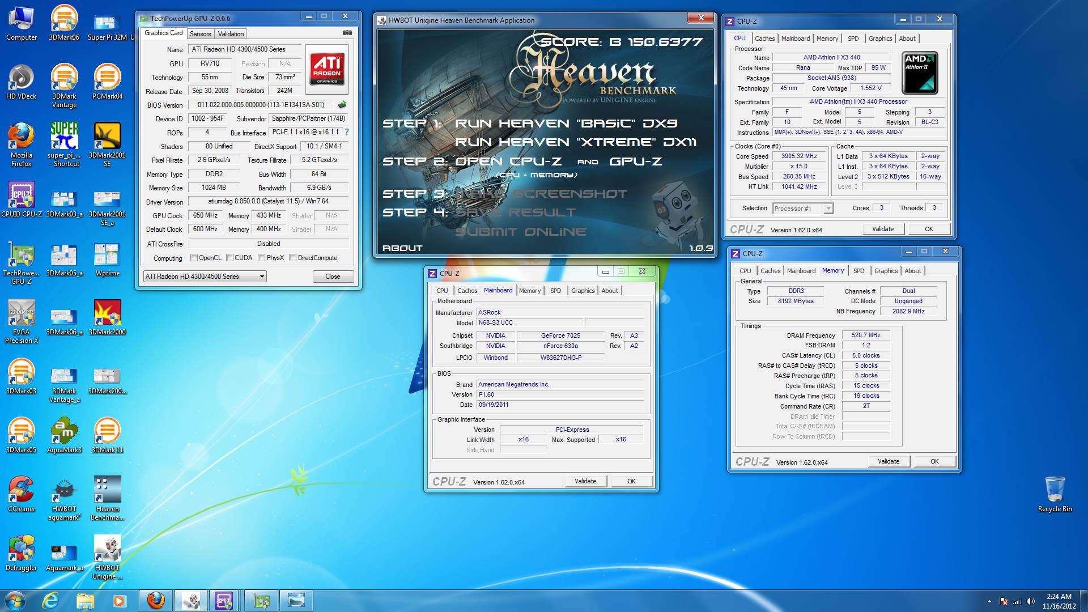Open the Computer desktop icon
The height and width of the screenshot is (612, 1088).
21,23
